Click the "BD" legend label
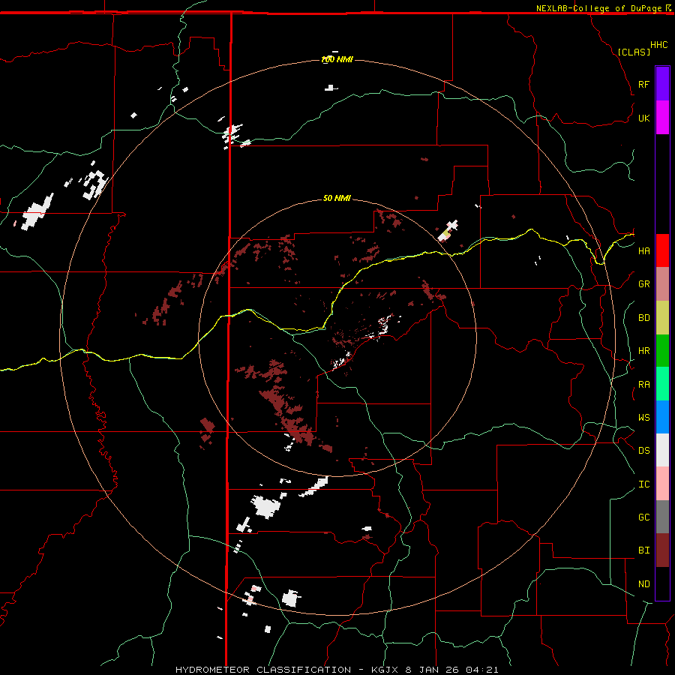This screenshot has width=675, height=675. click(643, 317)
